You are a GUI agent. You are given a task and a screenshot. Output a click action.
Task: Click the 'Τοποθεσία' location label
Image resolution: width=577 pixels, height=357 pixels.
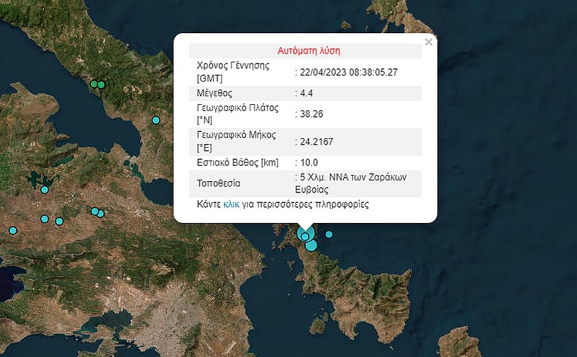219,183
